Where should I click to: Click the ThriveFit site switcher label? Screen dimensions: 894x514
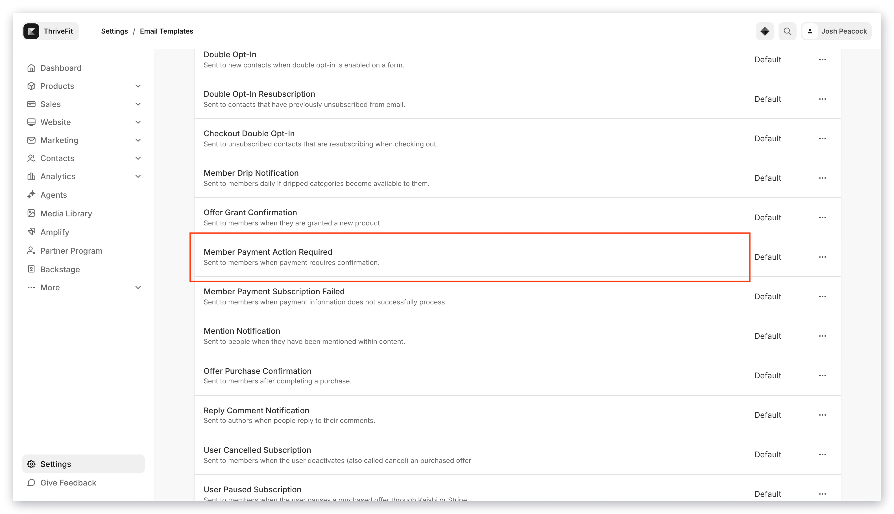[x=58, y=31]
